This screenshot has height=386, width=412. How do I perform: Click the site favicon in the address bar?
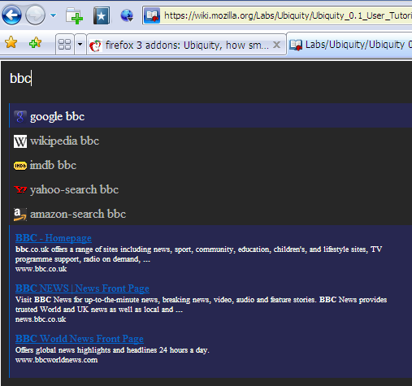click(x=152, y=15)
